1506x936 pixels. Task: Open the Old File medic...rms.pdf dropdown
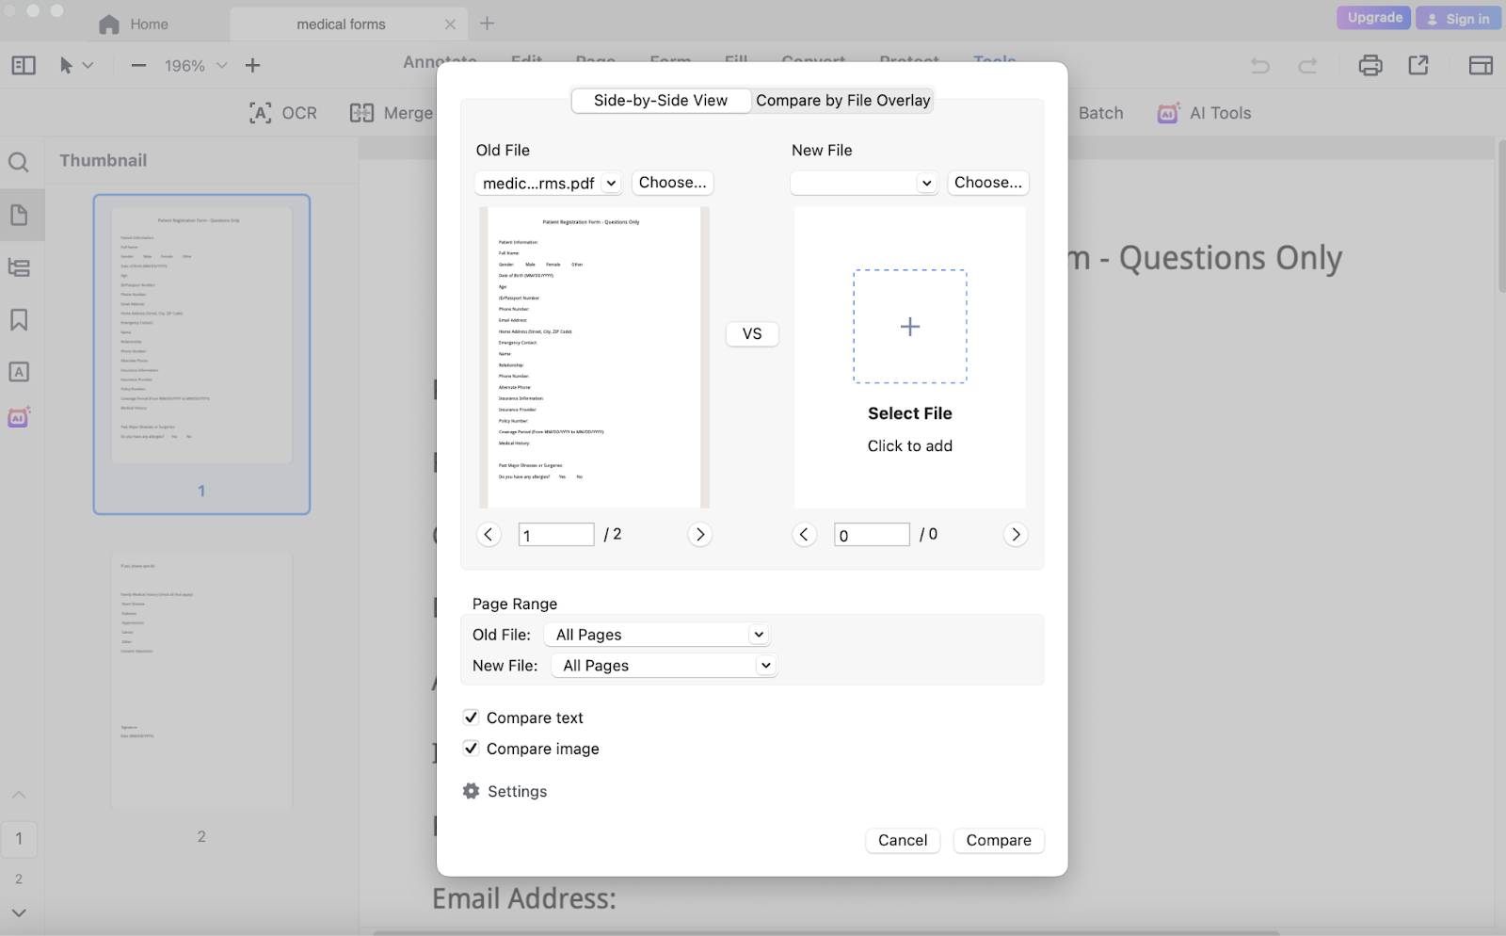[x=549, y=183]
